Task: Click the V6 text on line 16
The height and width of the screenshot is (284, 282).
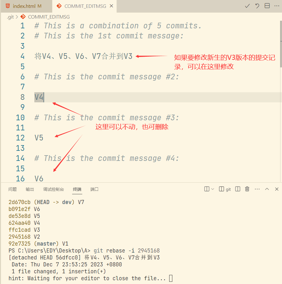Action: 39,179
